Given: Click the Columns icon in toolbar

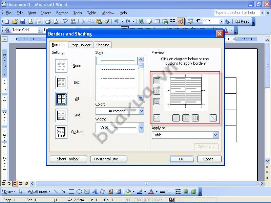Looking at the screenshot, I should click(x=173, y=21).
